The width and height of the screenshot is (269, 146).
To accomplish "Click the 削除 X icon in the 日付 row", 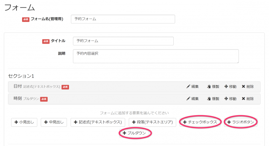I will coord(243,86).
